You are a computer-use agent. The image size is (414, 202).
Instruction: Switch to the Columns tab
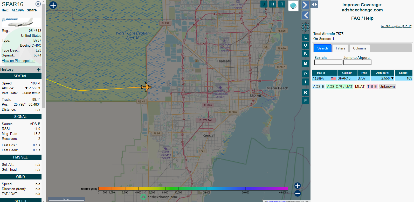coord(360,48)
